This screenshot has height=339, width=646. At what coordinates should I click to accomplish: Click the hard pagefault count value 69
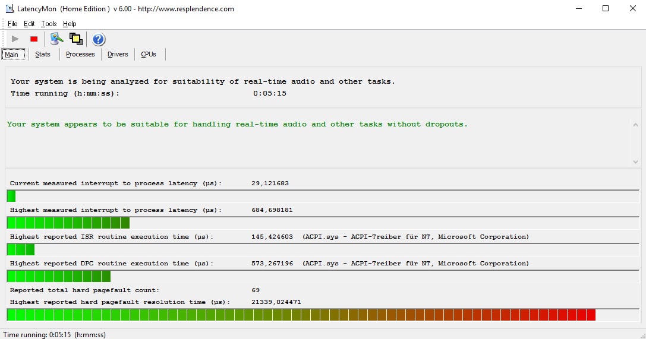click(x=256, y=290)
